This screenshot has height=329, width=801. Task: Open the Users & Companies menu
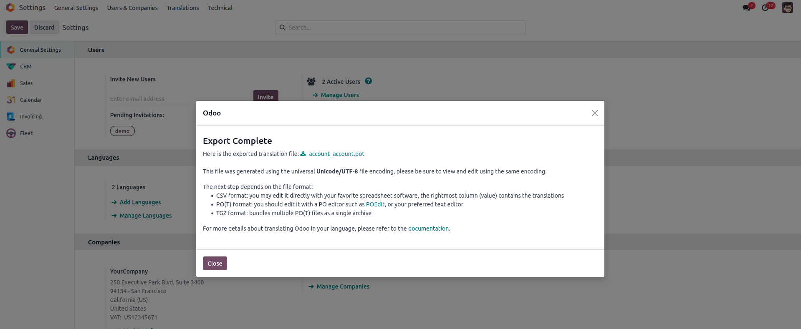(x=132, y=8)
